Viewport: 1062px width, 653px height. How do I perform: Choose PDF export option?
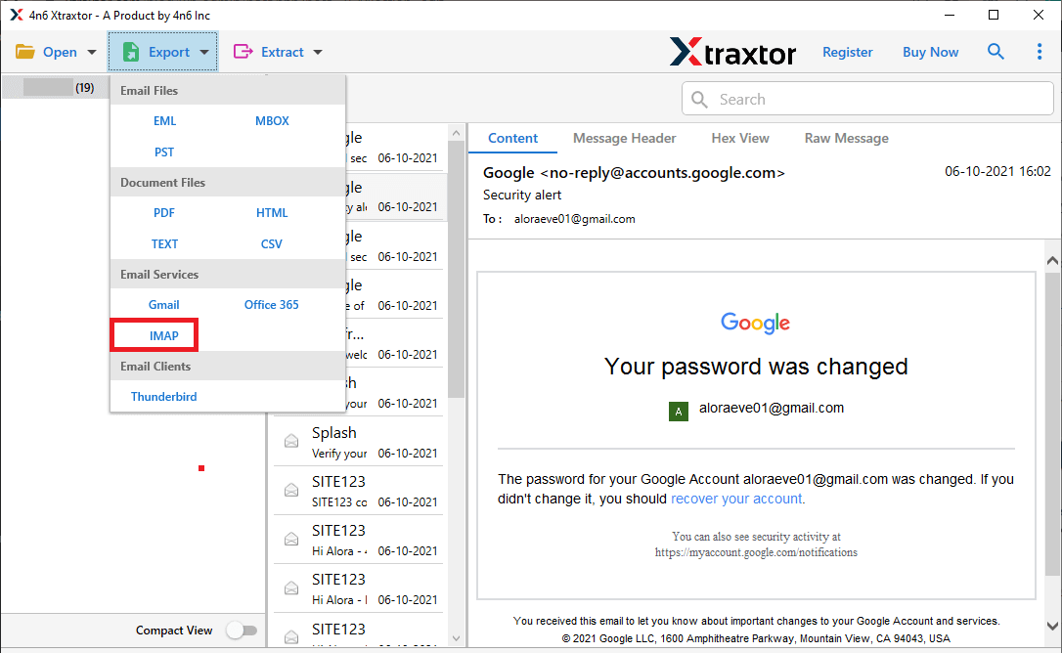click(x=164, y=213)
